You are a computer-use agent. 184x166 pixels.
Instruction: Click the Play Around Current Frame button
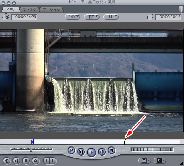pyautogui.click(x=102, y=152)
